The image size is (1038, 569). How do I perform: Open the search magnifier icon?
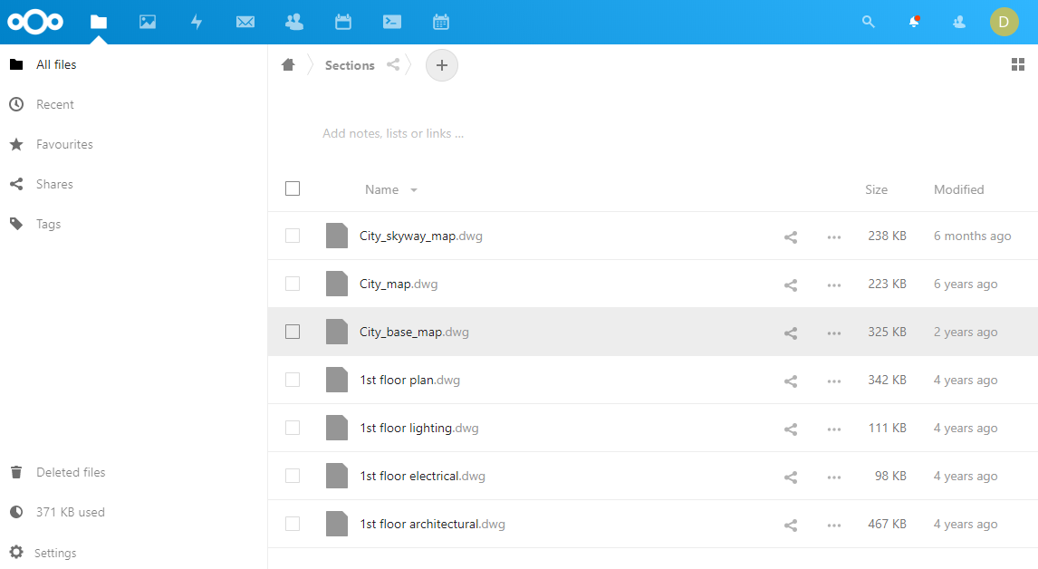point(869,22)
